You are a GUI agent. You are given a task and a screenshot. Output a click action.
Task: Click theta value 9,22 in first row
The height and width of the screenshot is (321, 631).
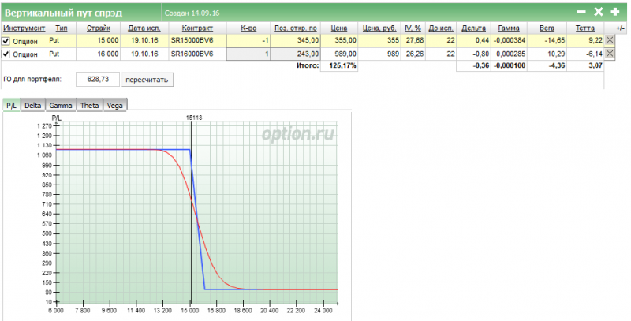[x=596, y=41]
